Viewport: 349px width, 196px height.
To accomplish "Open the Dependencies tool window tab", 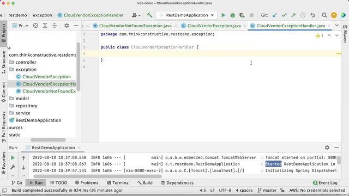I will pyautogui.click(x=177, y=183).
